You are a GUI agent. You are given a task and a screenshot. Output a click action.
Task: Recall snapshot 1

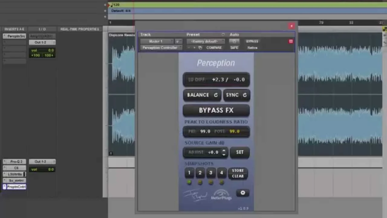coord(189,173)
